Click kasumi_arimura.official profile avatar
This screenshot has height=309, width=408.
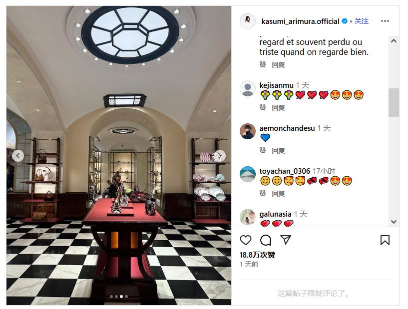[248, 21]
